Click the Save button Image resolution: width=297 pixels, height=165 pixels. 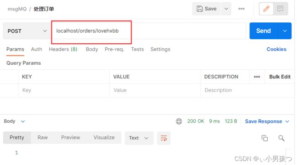pos(207,9)
